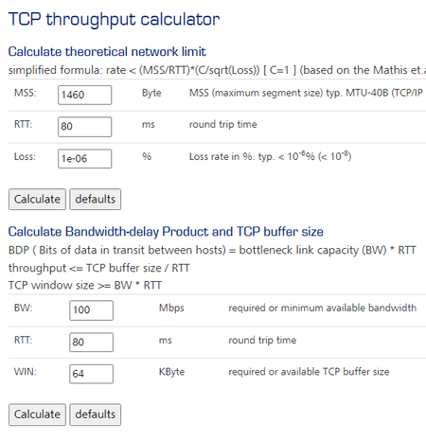Click the WIN label text

[26, 372]
